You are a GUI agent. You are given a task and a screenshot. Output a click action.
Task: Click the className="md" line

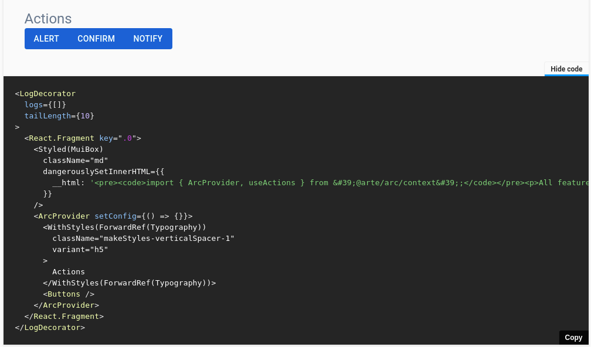point(76,161)
